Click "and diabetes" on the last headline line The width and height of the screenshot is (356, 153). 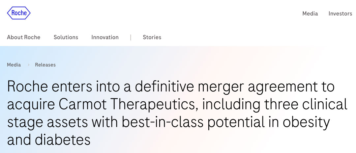point(48,140)
